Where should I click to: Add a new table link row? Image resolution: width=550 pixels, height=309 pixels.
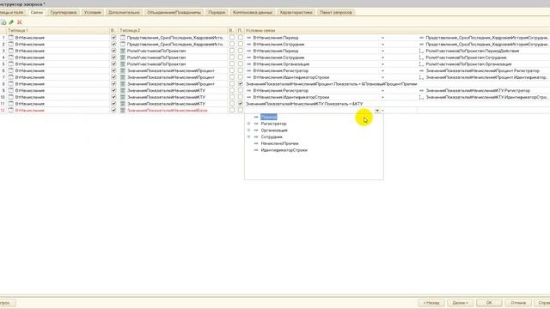3,22
